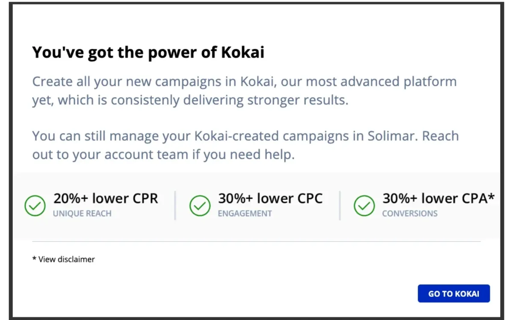Image resolution: width=513 pixels, height=320 pixels.
Task: Click the horizontal line above the disclaimer
Action: pos(256,241)
